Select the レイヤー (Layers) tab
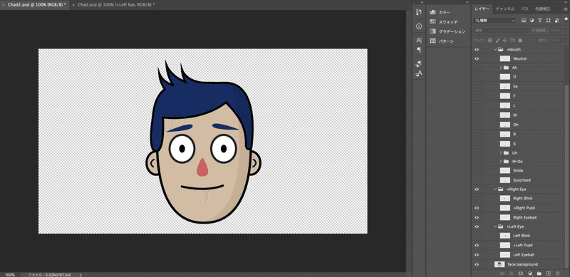This screenshot has width=570, height=277. coord(482,9)
